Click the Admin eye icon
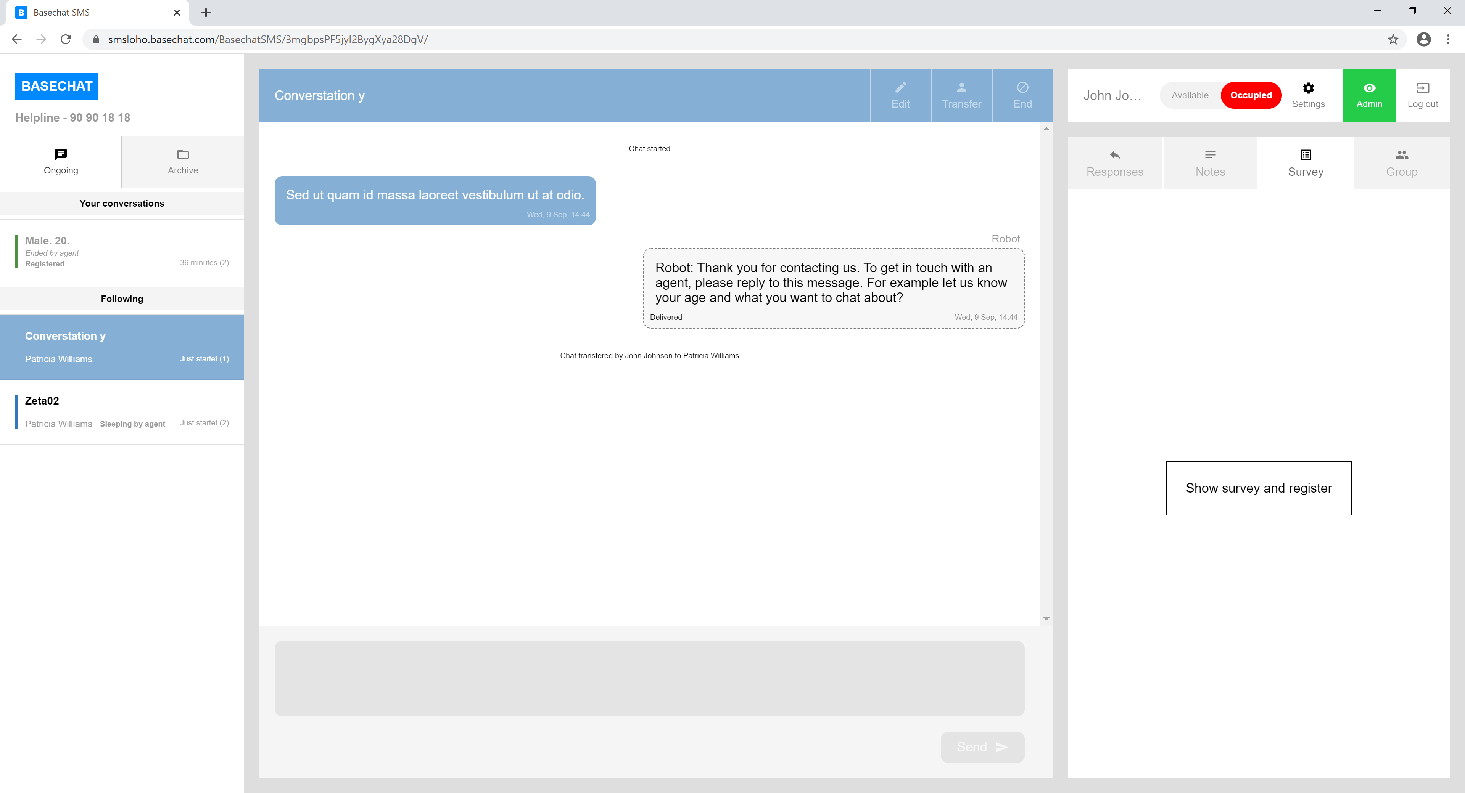The width and height of the screenshot is (1465, 793). pyautogui.click(x=1369, y=88)
